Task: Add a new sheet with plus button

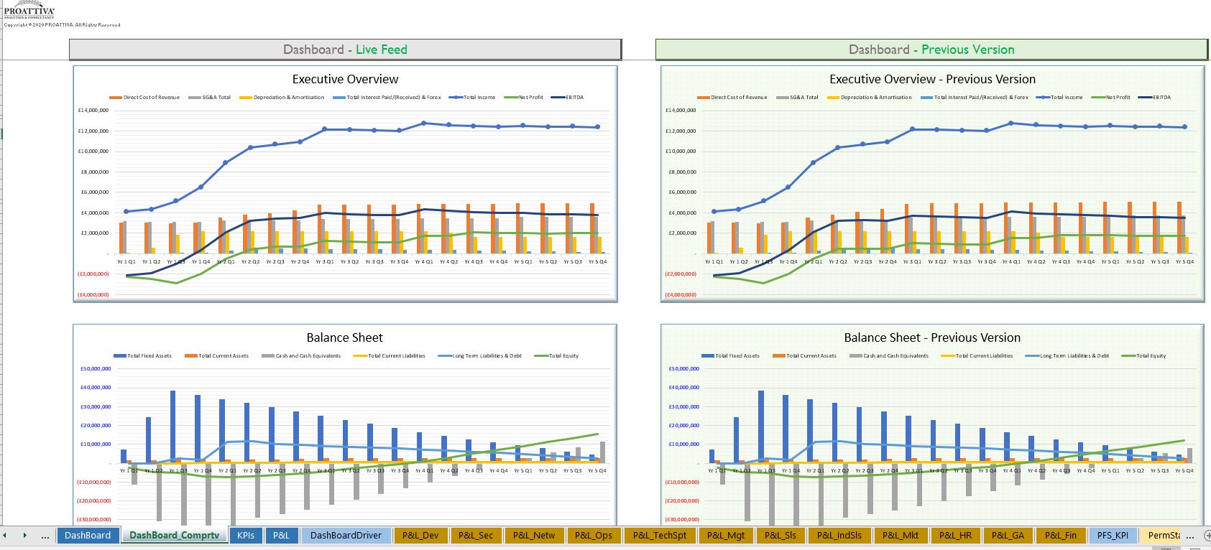Action: point(1204,536)
